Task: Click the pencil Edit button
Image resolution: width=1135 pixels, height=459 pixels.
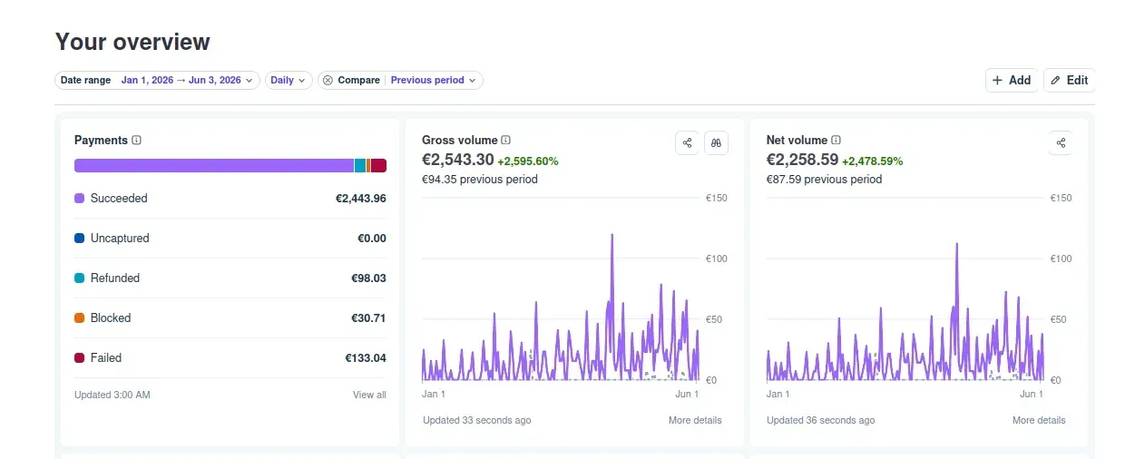Action: [x=1069, y=80]
